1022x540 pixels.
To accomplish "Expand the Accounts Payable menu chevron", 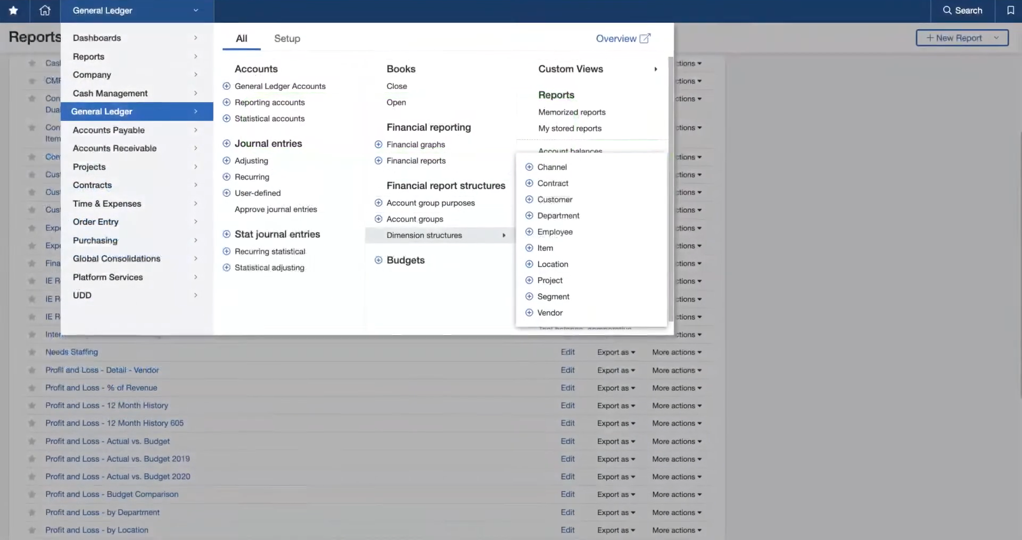I will [x=196, y=130].
